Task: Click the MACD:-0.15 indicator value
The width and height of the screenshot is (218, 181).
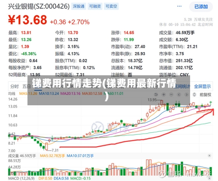Action: pyautogui.click(x=80, y=178)
